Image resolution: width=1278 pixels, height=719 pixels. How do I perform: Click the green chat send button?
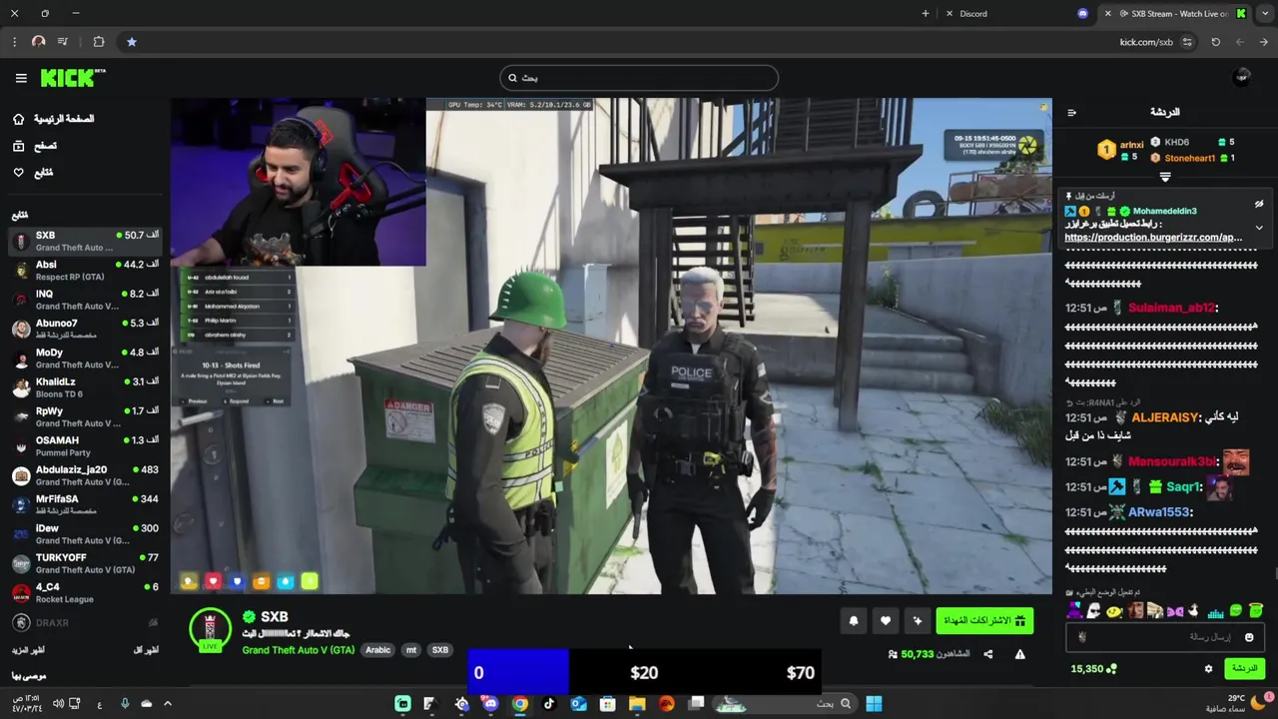click(1244, 669)
